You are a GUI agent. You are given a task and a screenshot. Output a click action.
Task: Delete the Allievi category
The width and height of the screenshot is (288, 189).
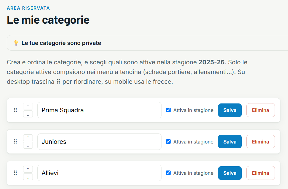tap(260, 173)
